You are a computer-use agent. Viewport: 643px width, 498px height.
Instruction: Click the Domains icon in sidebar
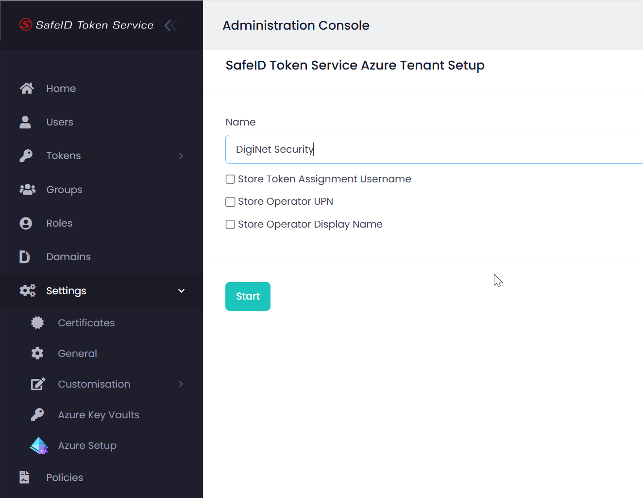click(x=25, y=257)
